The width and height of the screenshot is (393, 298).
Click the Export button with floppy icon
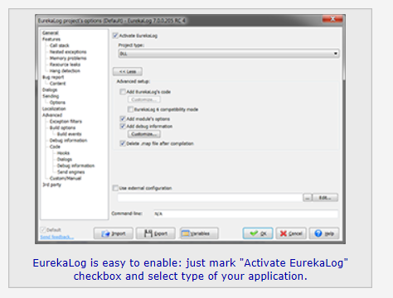click(x=156, y=233)
